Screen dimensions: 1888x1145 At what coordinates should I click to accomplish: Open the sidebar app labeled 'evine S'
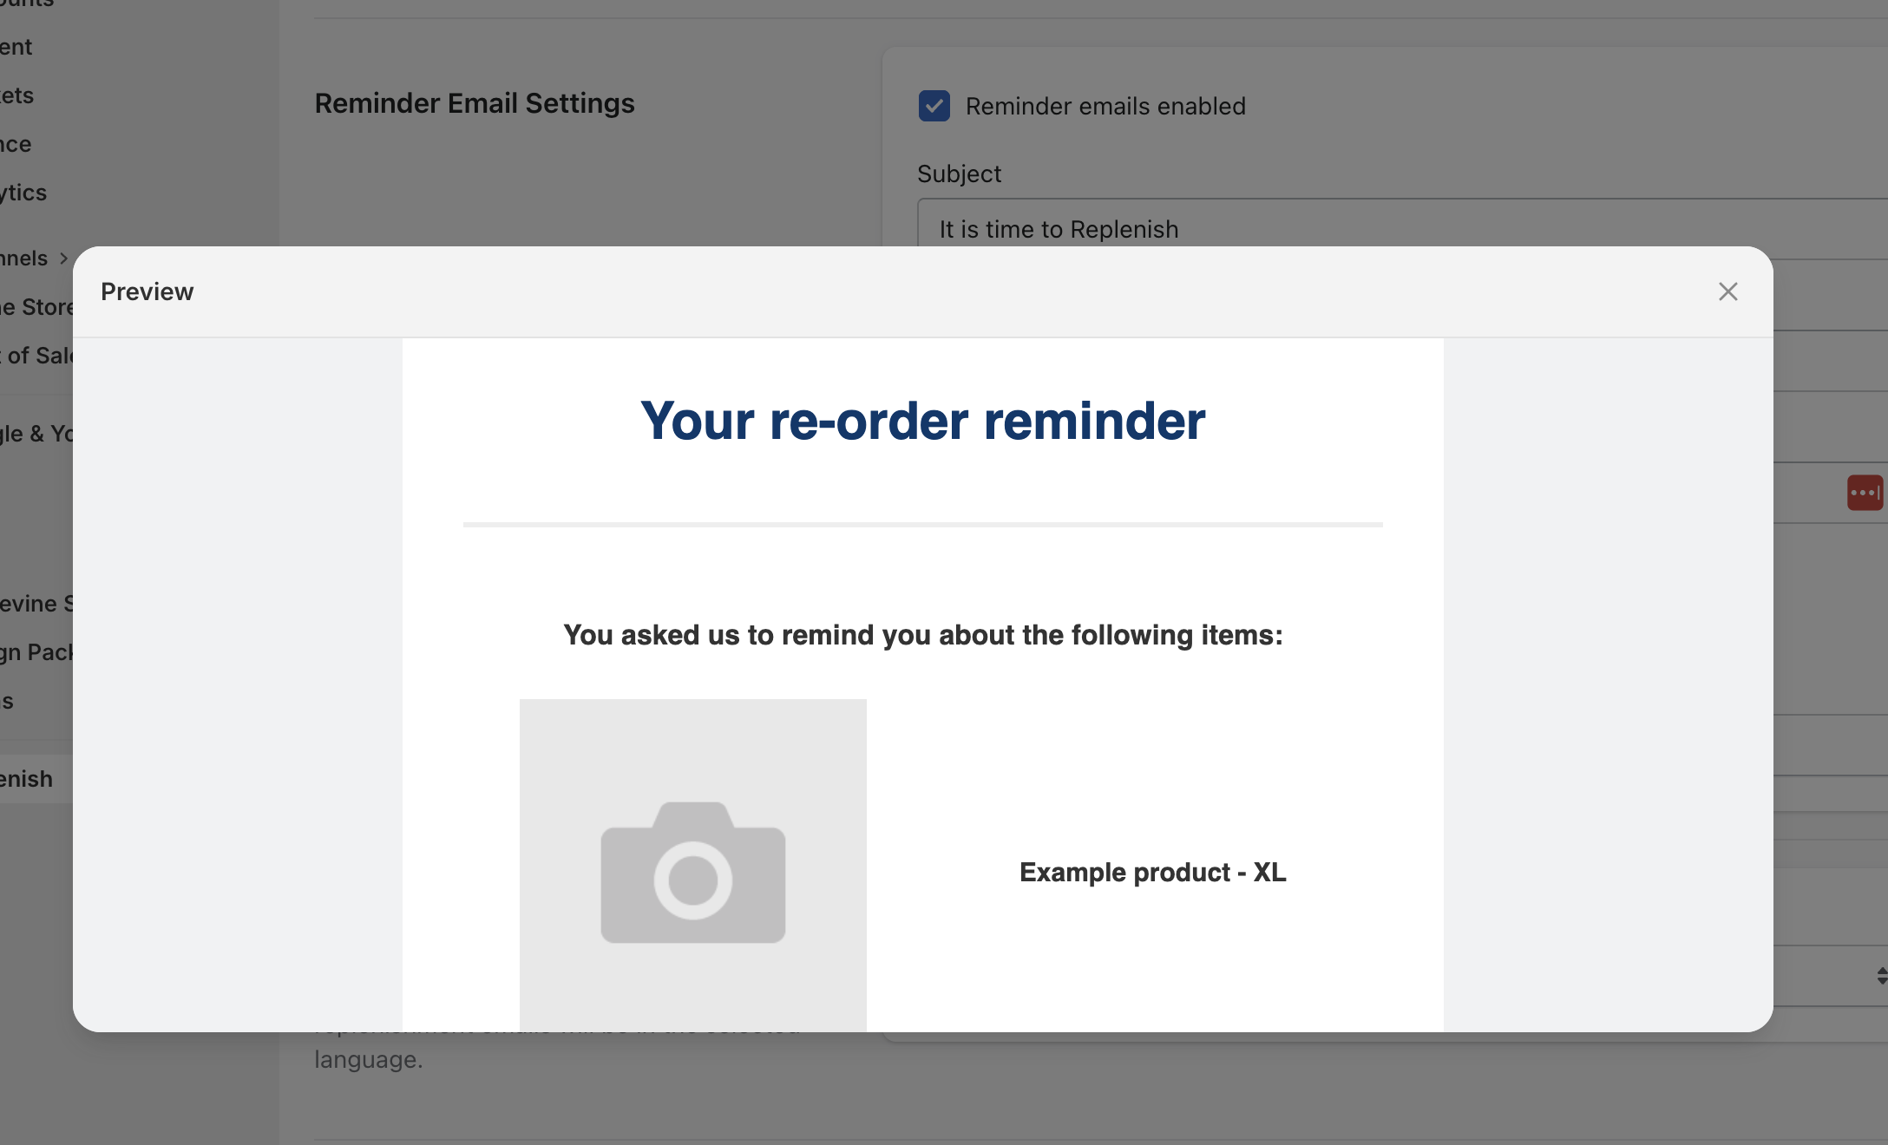tap(36, 604)
